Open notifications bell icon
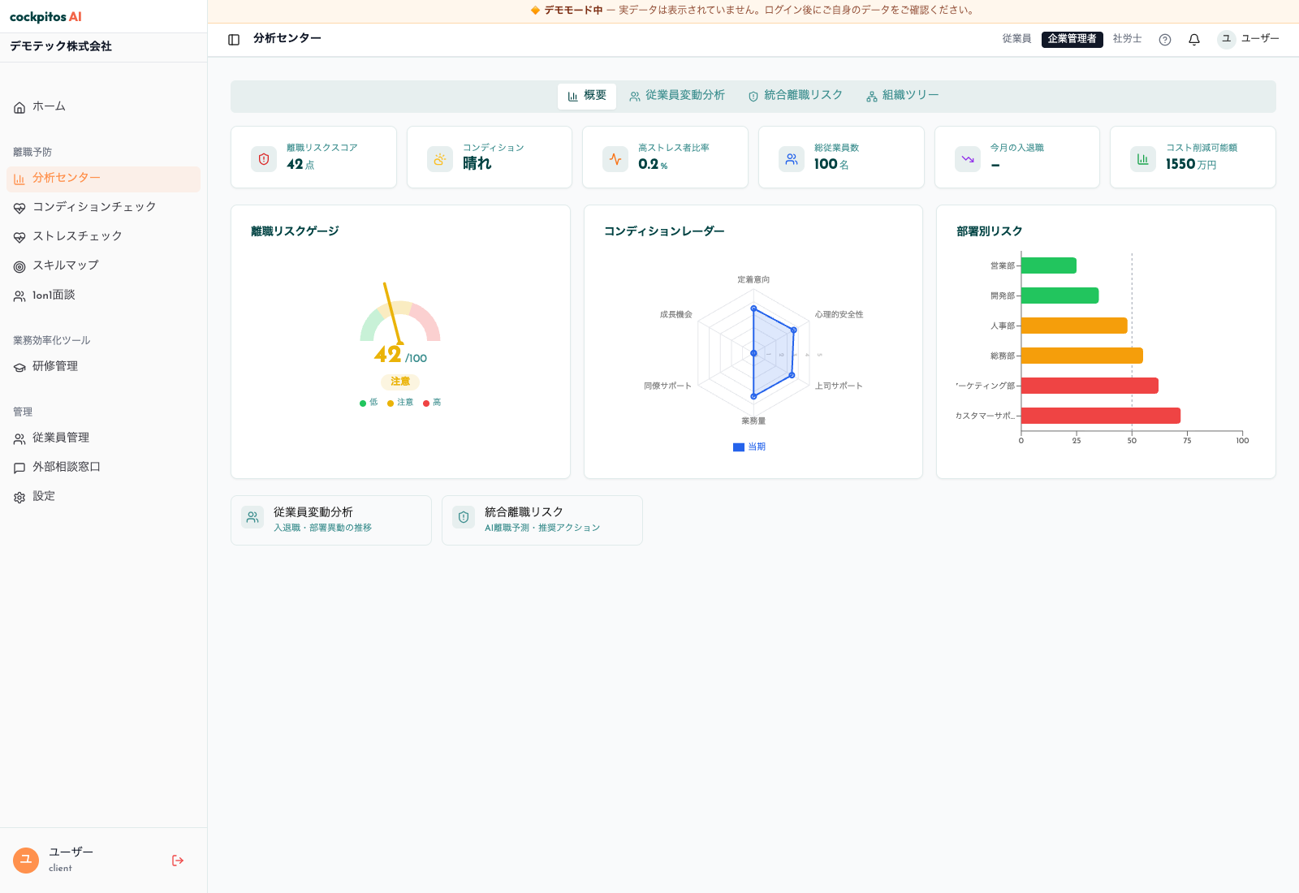This screenshot has width=1299, height=893. (x=1194, y=40)
